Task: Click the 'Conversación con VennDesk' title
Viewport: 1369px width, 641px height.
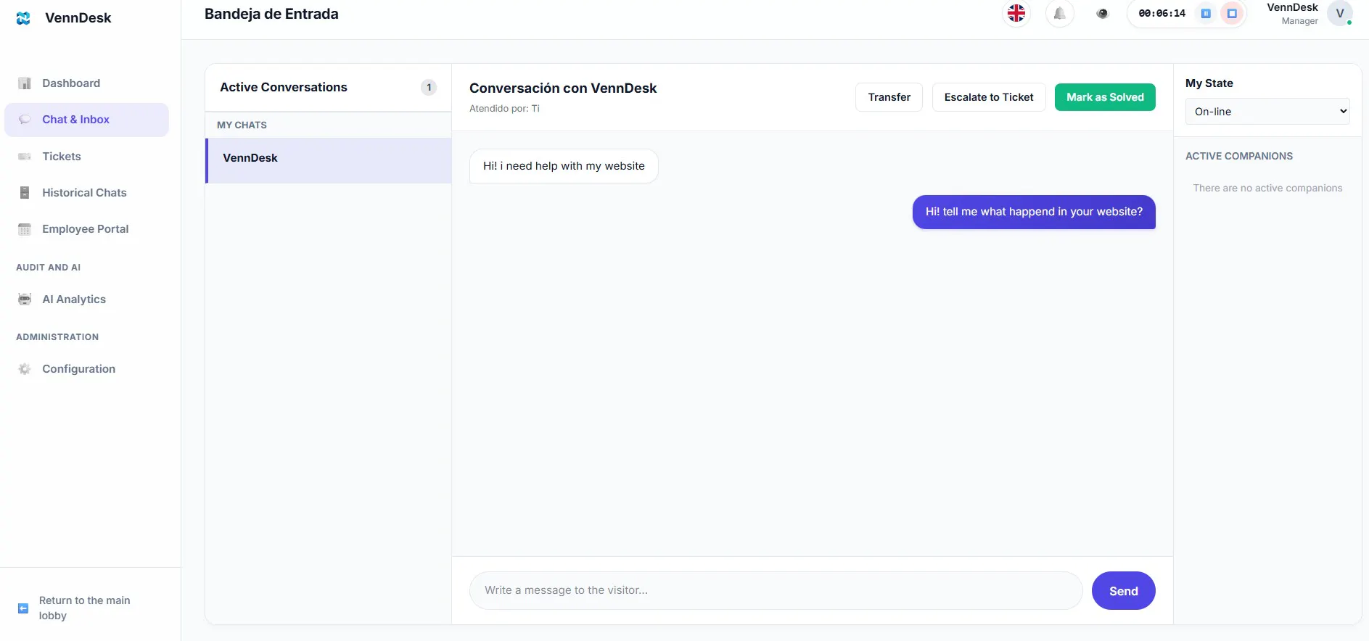Action: click(x=563, y=88)
